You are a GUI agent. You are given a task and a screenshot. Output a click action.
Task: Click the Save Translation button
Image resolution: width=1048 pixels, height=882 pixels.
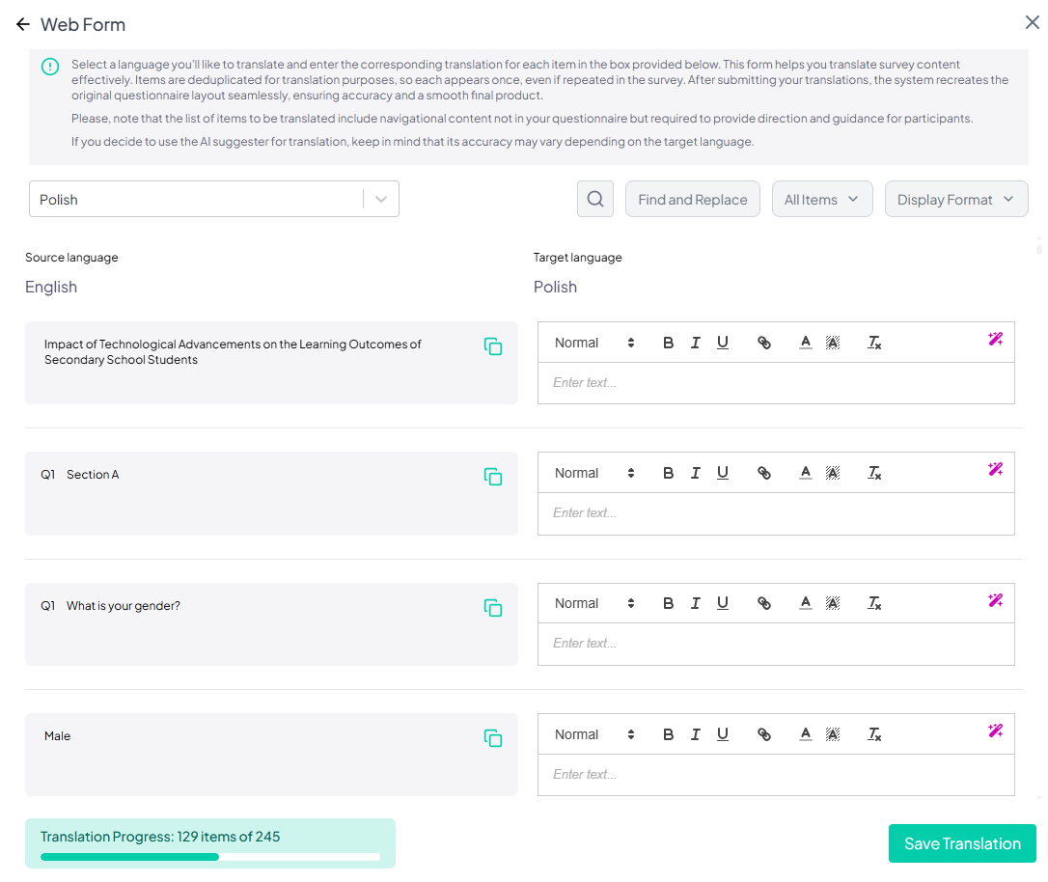tap(962, 842)
